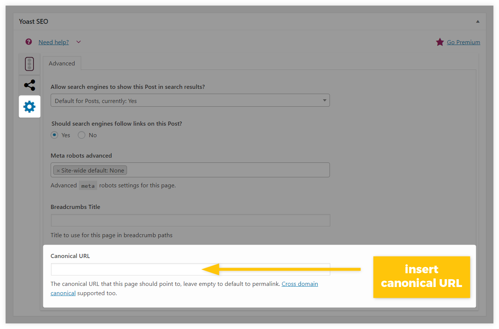Click the star icon beside Go Premium
499x329 pixels.
click(440, 42)
